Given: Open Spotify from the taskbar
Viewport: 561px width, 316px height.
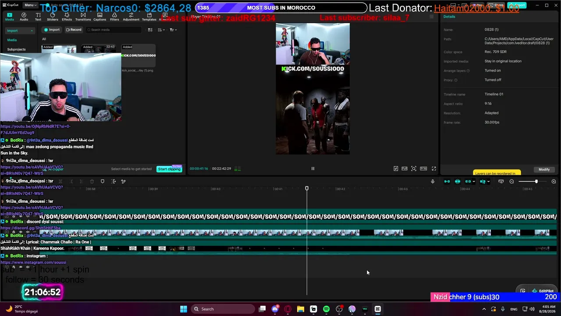Looking at the screenshot, I should (326, 309).
